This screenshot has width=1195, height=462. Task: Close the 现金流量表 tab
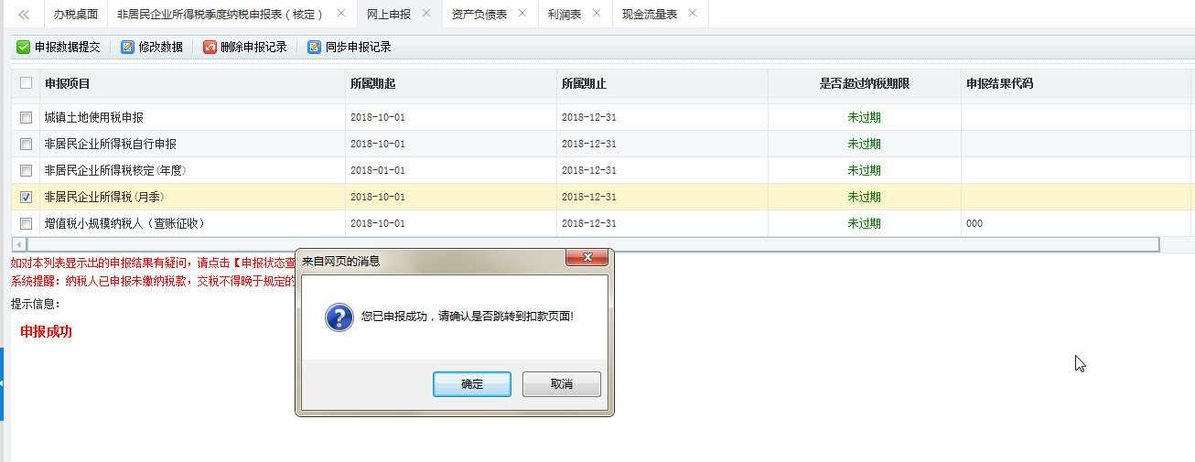click(692, 14)
